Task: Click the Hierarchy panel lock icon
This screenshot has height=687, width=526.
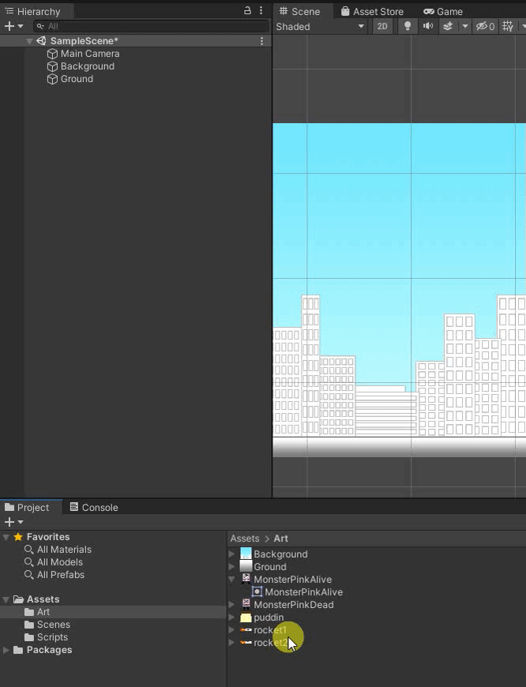Action: click(x=247, y=11)
